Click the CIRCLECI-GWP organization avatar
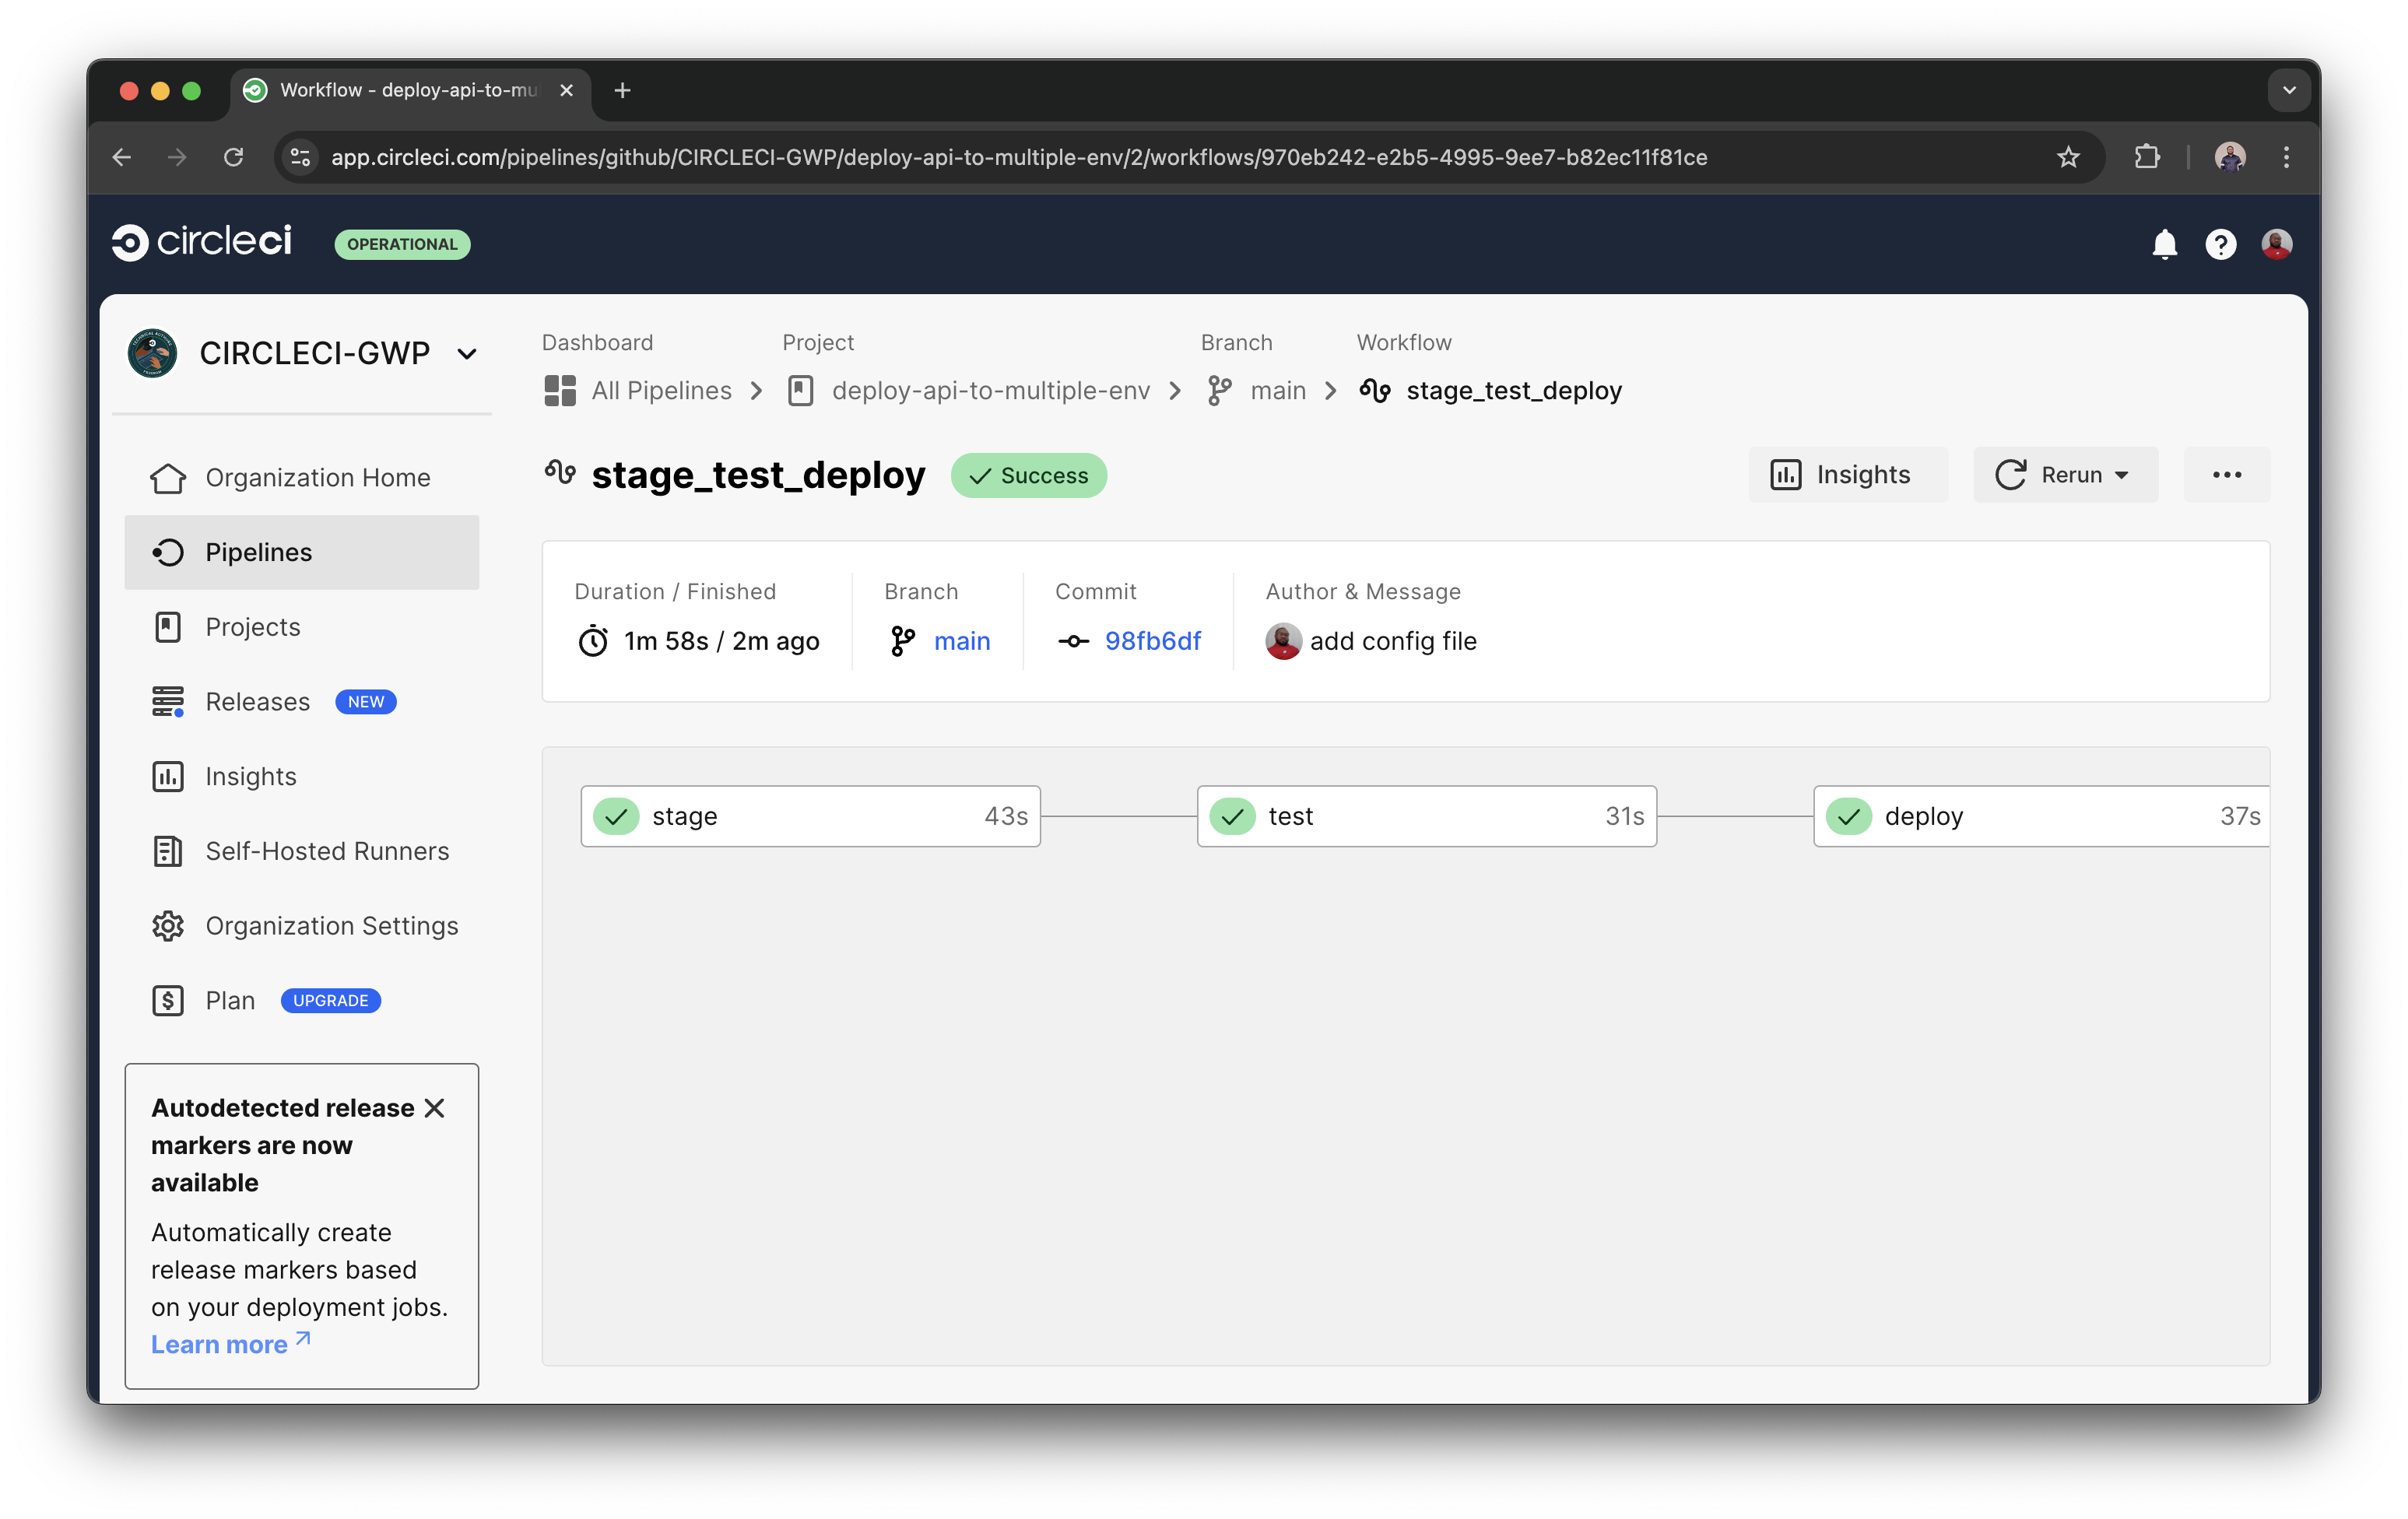The image size is (2408, 1519). pyautogui.click(x=152, y=353)
